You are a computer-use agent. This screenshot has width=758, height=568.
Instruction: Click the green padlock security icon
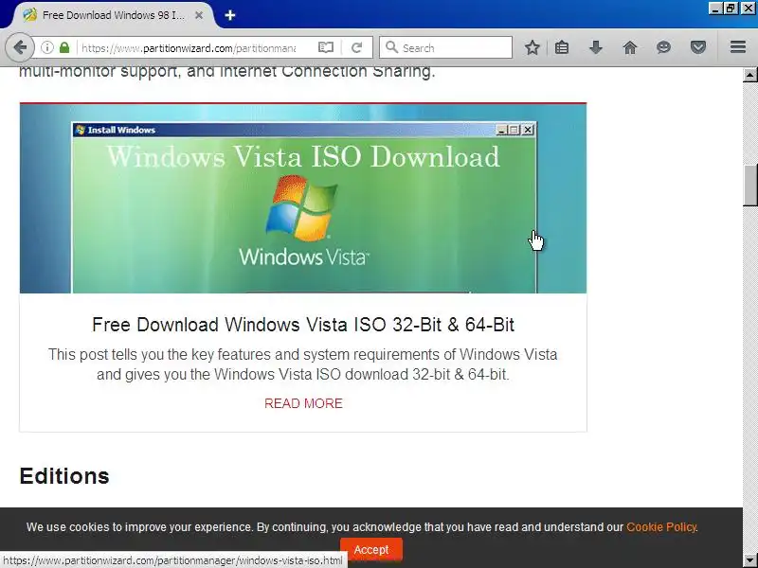coord(64,47)
